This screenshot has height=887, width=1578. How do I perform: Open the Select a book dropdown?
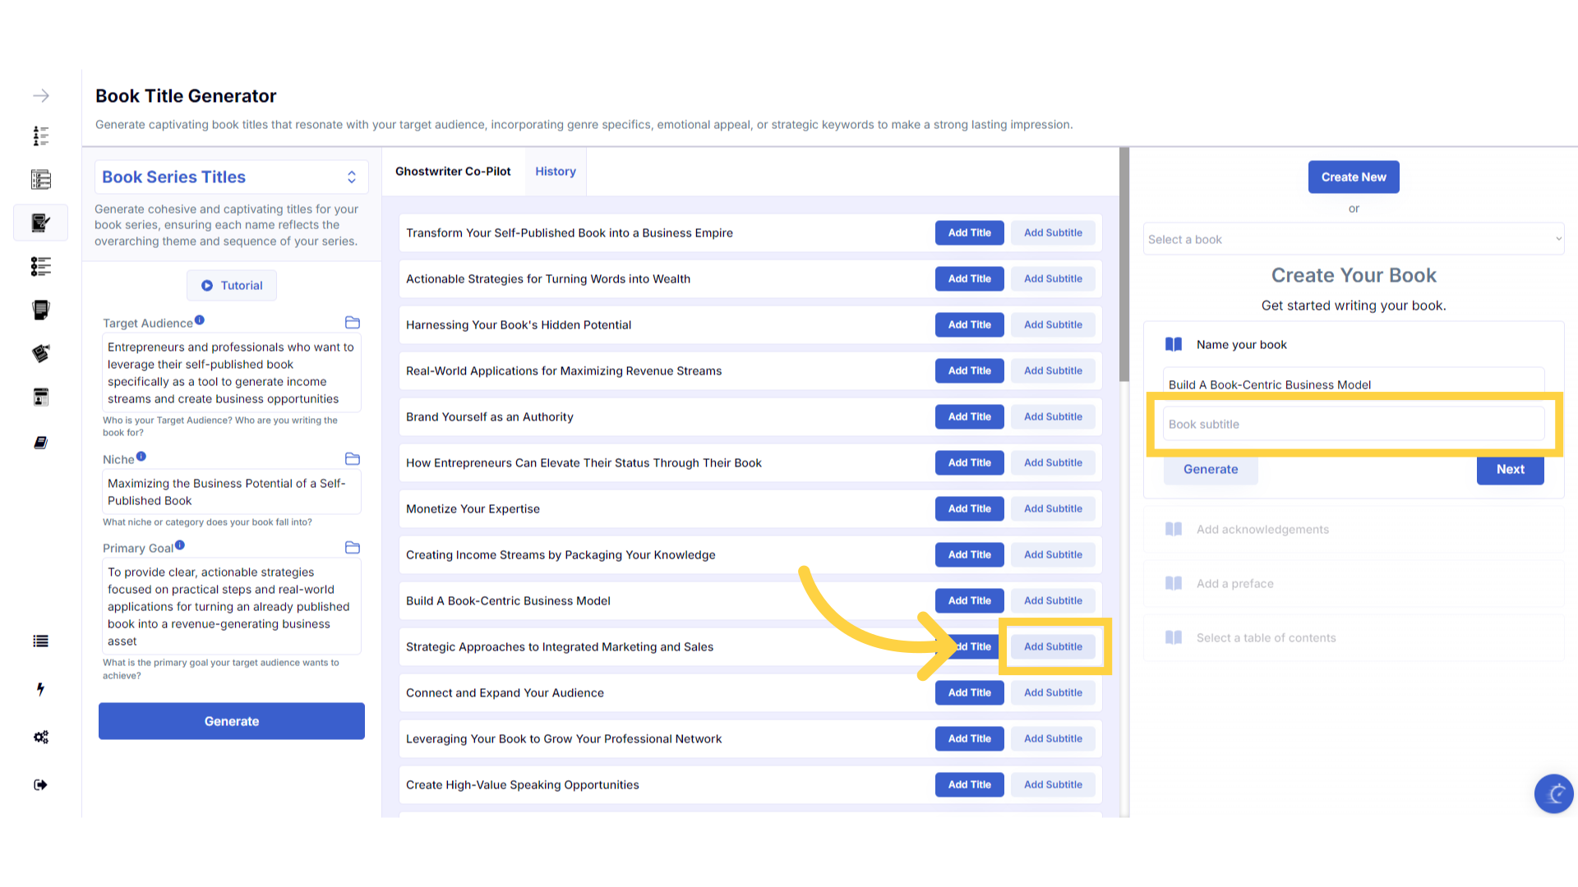1353,239
